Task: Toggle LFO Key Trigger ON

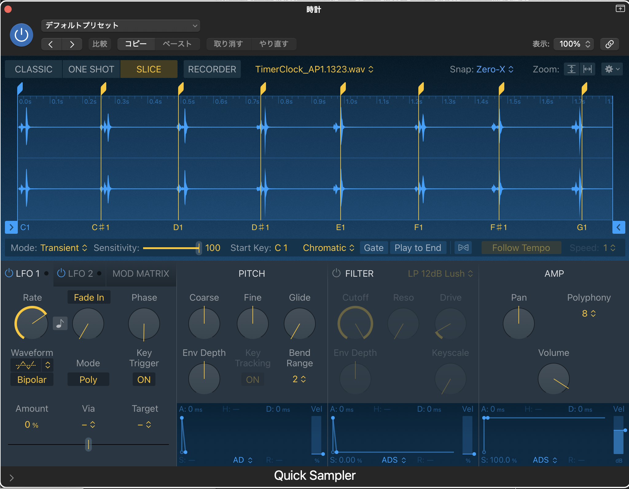Action: (x=144, y=379)
